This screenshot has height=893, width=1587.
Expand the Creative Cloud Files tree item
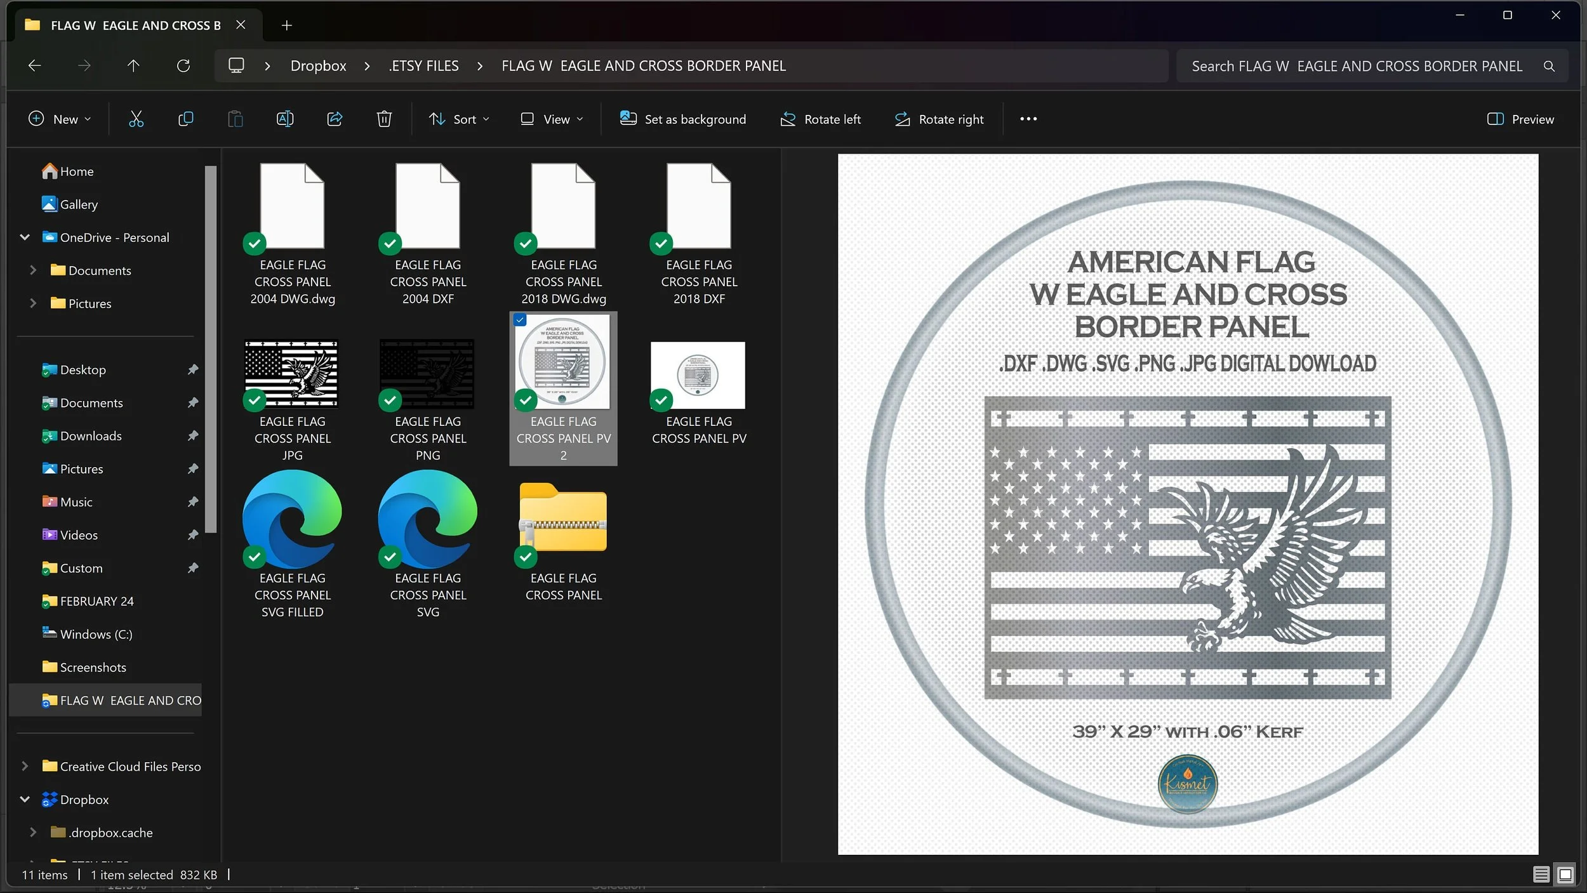[25, 766]
